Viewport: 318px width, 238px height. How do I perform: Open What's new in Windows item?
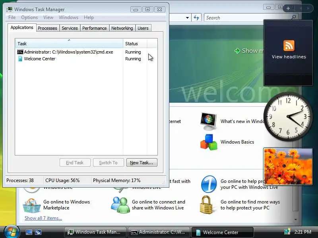coord(242,121)
